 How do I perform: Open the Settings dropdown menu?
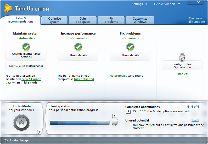(139, 4)
